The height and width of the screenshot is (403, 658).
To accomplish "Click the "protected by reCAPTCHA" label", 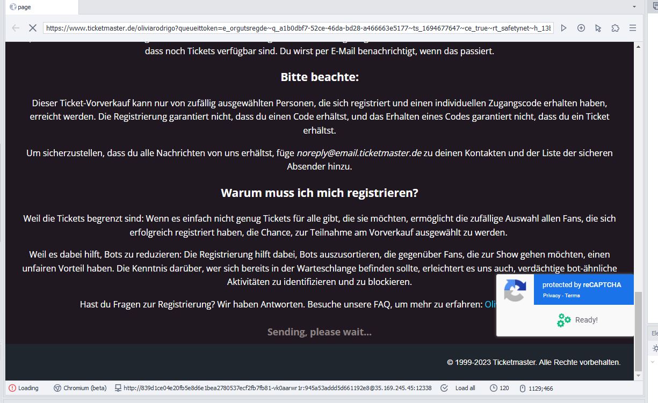I will (x=582, y=285).
